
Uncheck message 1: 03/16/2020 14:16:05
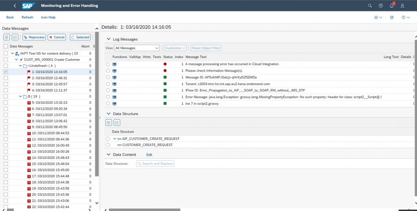pyautogui.click(x=6, y=72)
